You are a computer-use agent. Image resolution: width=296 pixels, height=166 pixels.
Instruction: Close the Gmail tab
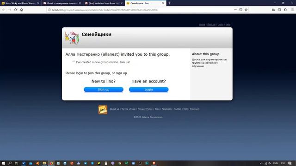[80, 3]
